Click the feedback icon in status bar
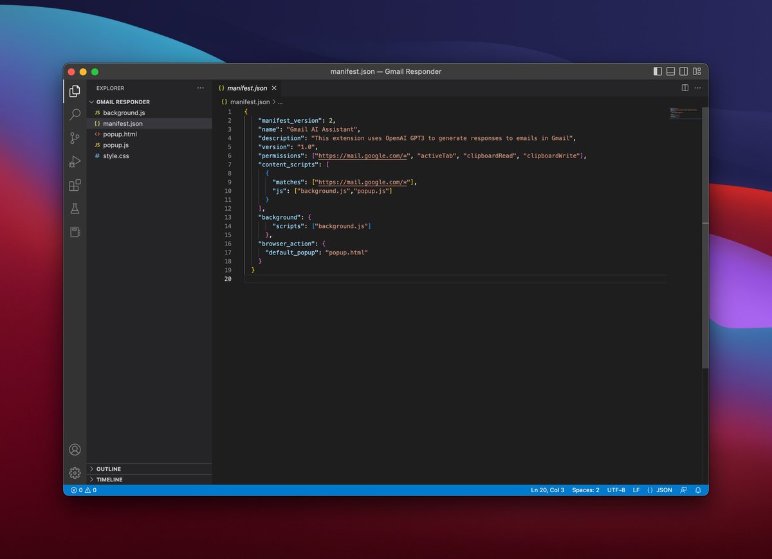 (683, 490)
